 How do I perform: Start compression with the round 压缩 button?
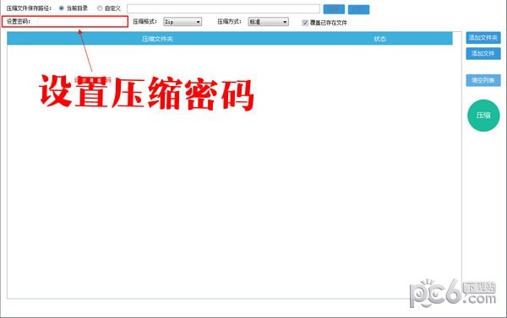483,116
